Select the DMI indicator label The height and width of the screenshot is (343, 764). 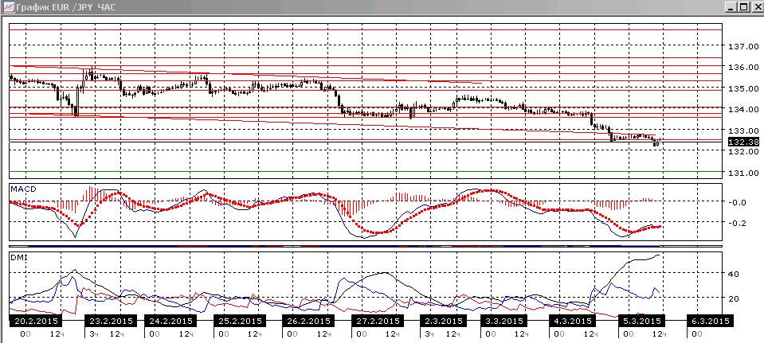tap(17, 257)
